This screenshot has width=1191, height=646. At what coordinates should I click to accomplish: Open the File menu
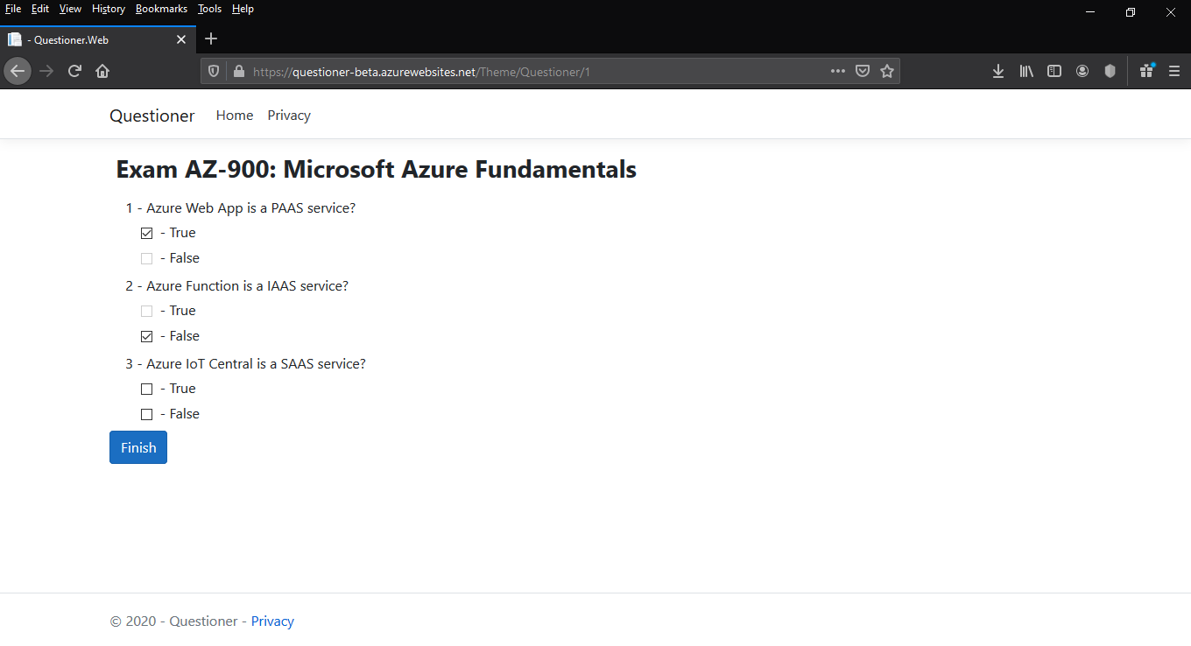click(13, 9)
